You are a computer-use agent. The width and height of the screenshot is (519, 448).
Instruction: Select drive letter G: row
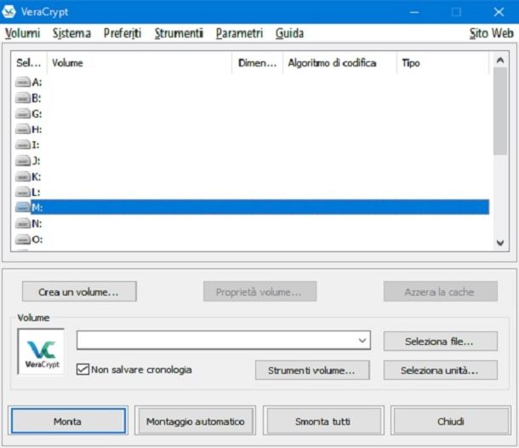coord(252,113)
